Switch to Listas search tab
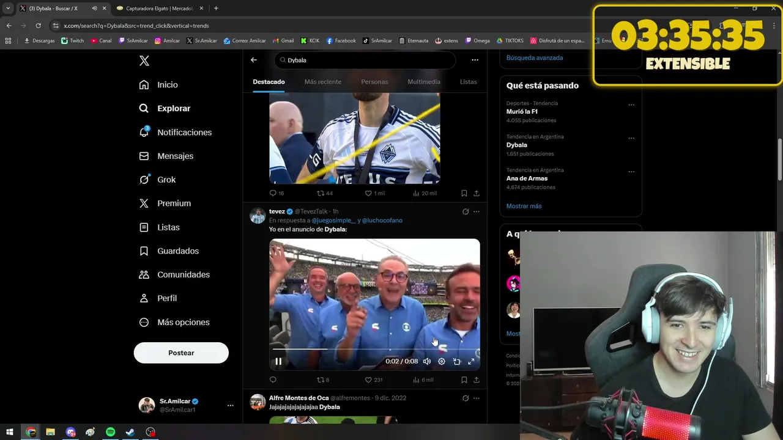 coord(468,82)
